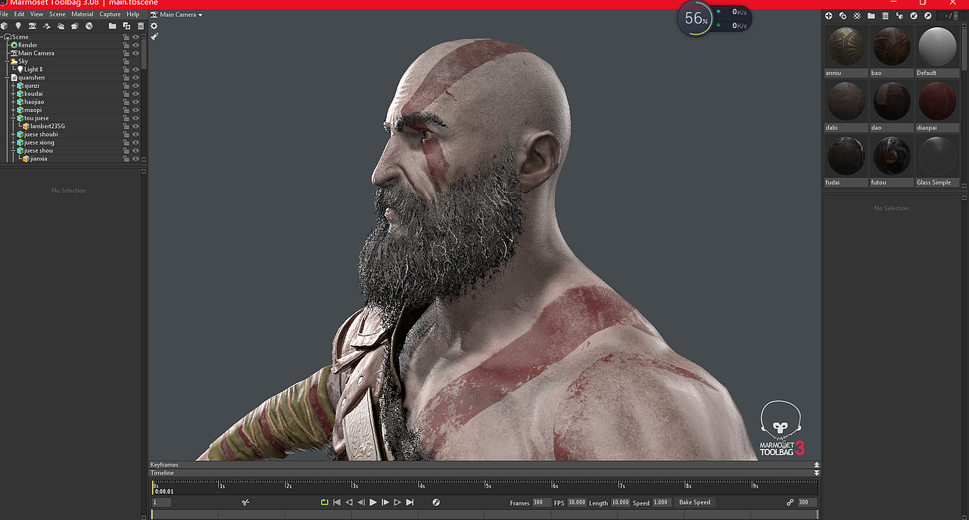Import a material with arrow-in icon

click(x=914, y=16)
